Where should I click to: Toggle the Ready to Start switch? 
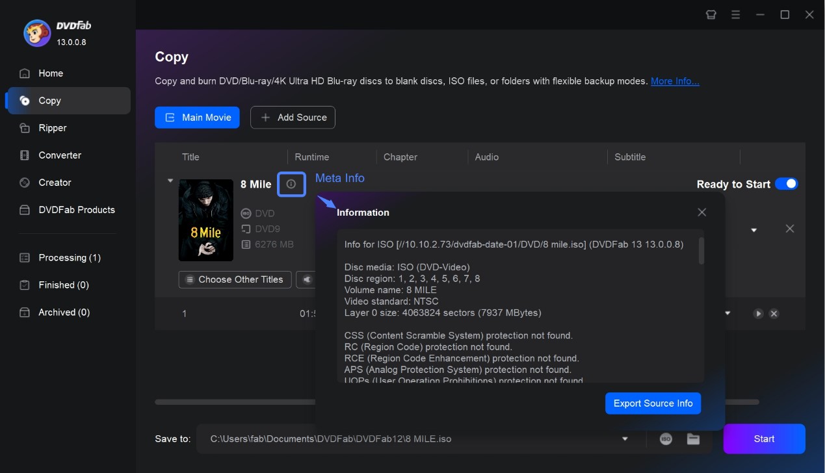click(x=787, y=184)
